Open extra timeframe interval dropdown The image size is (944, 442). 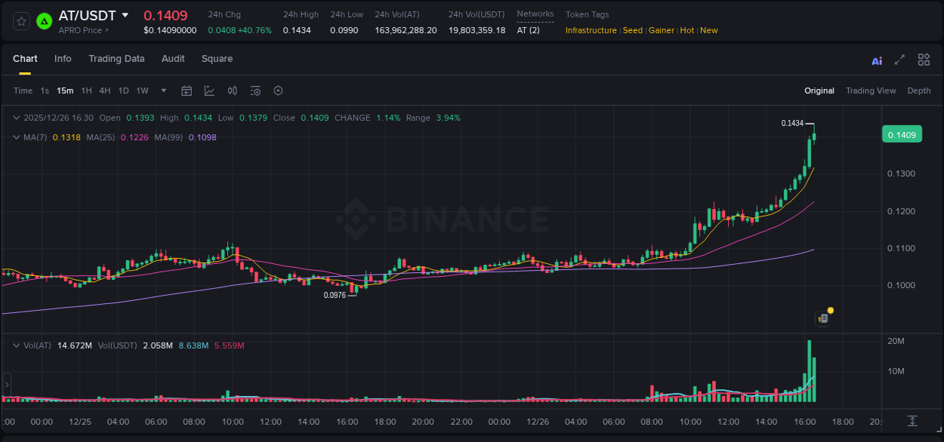(x=162, y=91)
